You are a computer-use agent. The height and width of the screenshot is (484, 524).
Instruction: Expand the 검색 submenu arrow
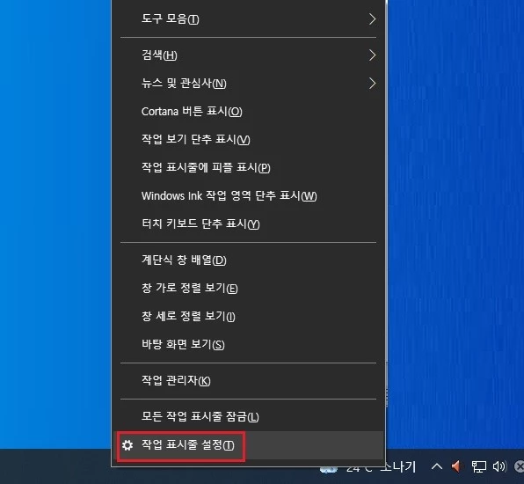pyautogui.click(x=372, y=55)
